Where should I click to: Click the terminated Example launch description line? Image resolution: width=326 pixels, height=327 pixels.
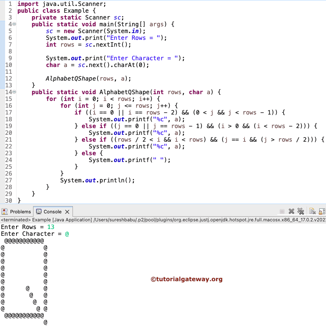point(163,220)
